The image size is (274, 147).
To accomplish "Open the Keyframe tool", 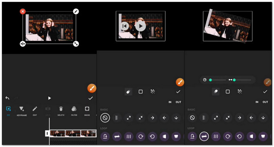I will 22,111.
